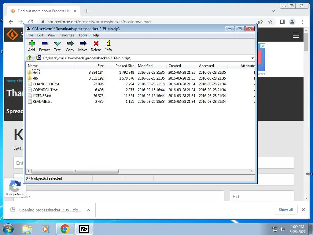This screenshot has height=235, width=313.
Task: Open Chrome tab search chevron
Action: click(273, 11)
